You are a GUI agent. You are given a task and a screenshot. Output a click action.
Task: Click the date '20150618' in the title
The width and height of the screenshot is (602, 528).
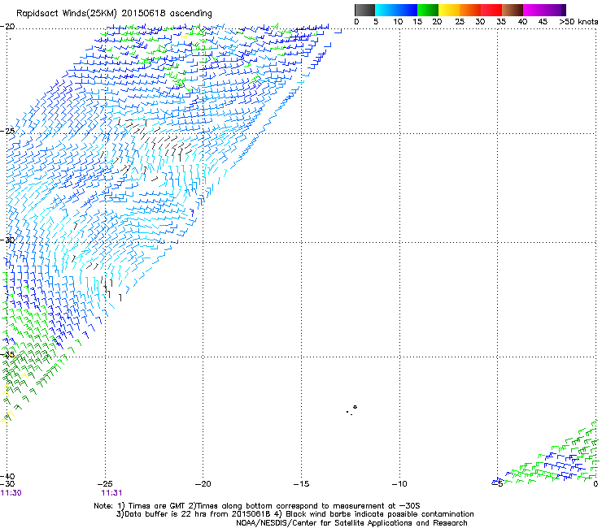(x=144, y=13)
